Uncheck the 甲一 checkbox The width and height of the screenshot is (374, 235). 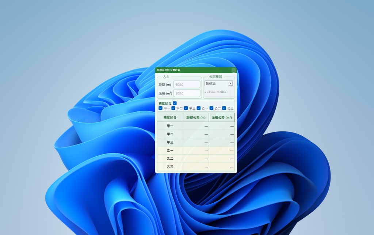[160, 108]
